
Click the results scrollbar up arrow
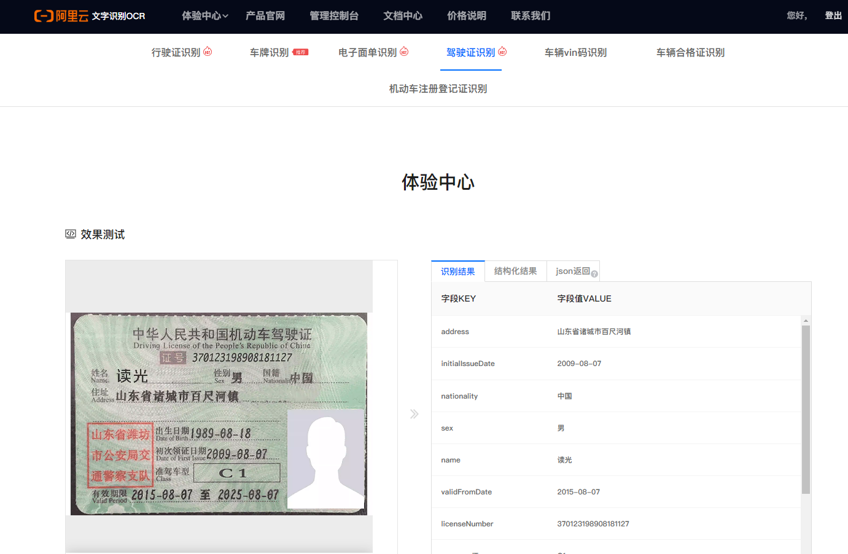click(806, 321)
